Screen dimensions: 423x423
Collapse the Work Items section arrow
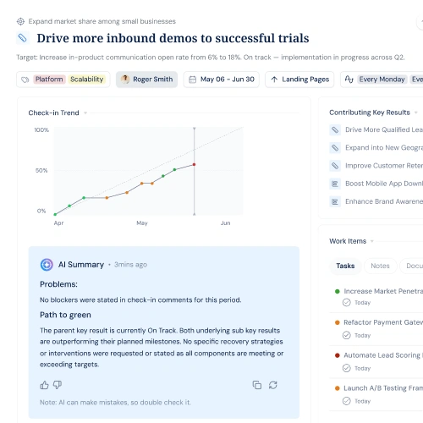click(372, 241)
